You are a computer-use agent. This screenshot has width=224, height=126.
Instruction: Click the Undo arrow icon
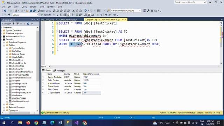(85, 11)
